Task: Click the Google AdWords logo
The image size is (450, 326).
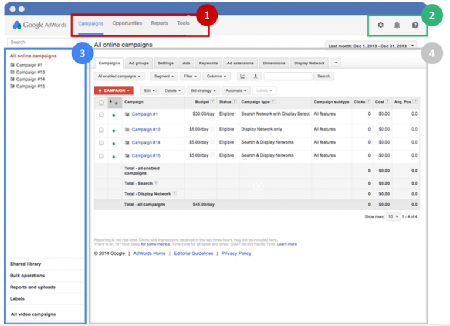Action: coord(40,25)
